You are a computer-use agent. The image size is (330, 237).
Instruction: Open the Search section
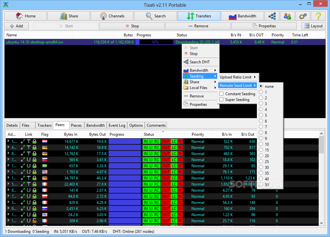(155, 16)
